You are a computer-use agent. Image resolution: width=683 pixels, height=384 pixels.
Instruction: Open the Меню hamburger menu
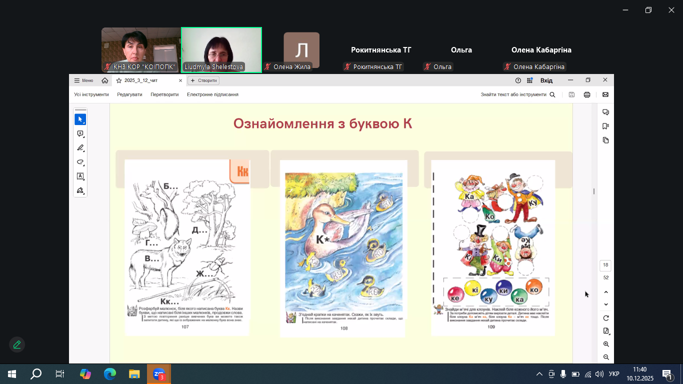[x=83, y=80]
